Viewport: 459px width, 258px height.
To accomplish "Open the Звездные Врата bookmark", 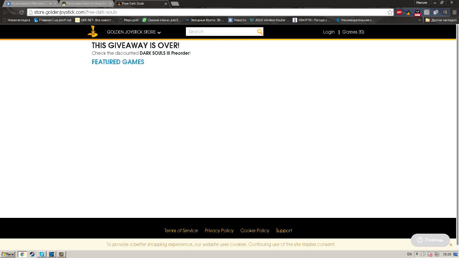I will [x=205, y=20].
